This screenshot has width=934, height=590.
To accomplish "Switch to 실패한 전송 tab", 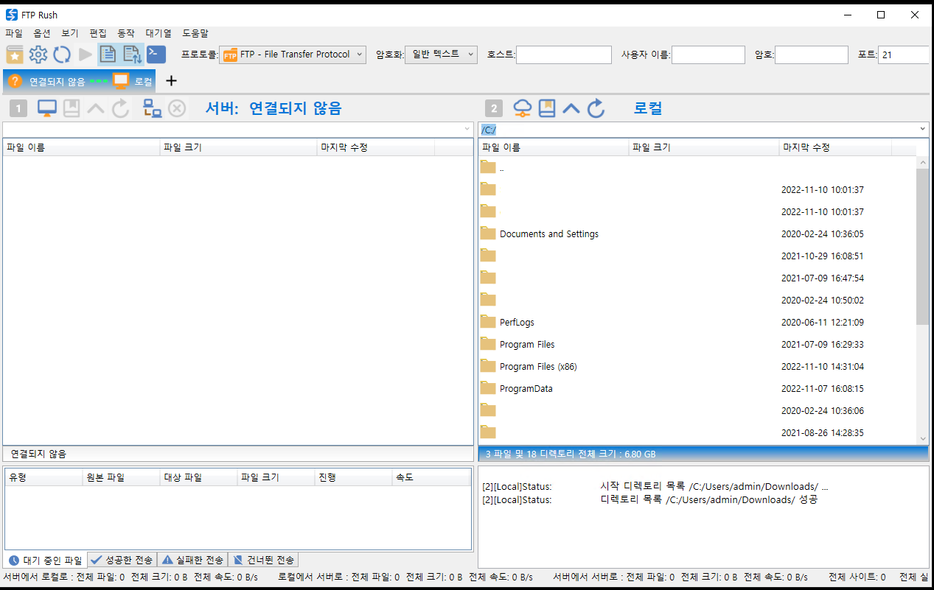I will [192, 560].
